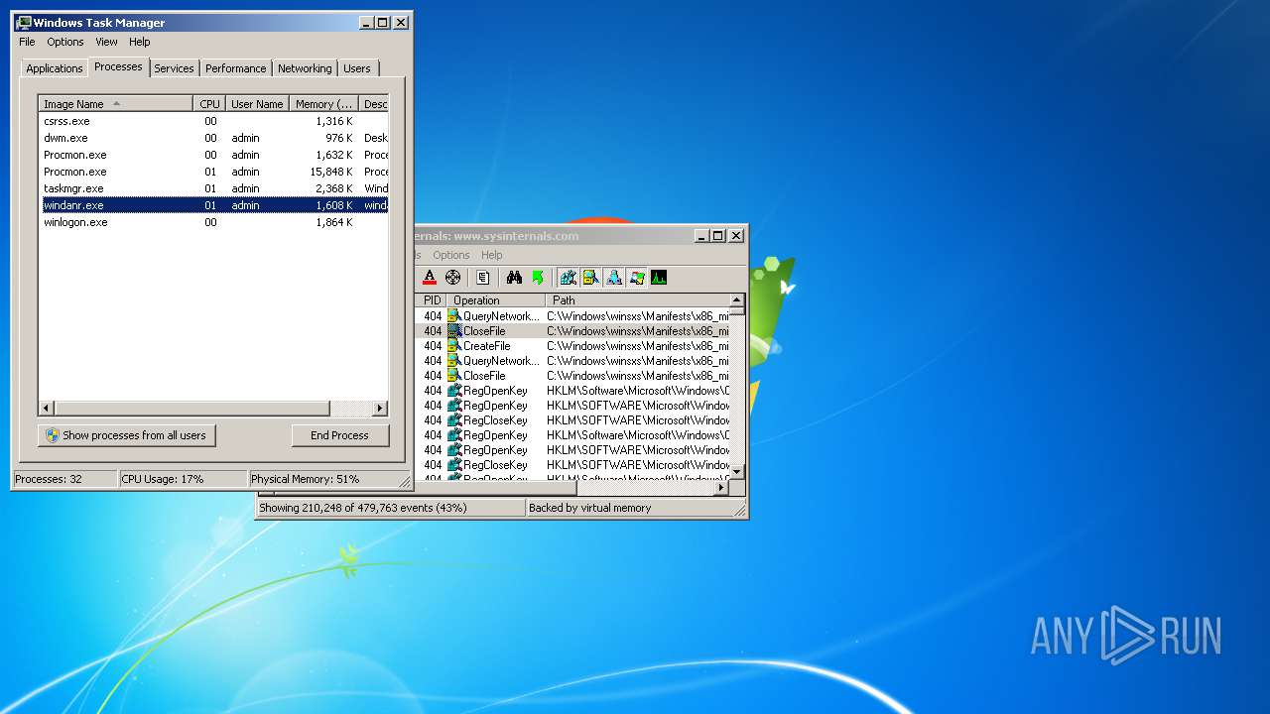Screen dimensions: 1270x714
Task: Click the shield icon on Show processes button
Action: (x=53, y=435)
